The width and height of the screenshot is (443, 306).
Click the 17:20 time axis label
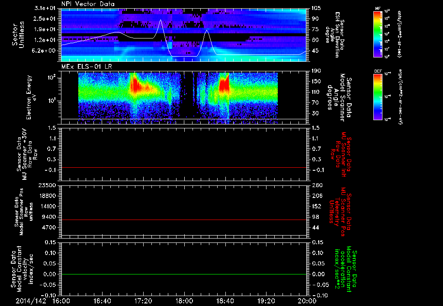pyautogui.click(x=143, y=301)
